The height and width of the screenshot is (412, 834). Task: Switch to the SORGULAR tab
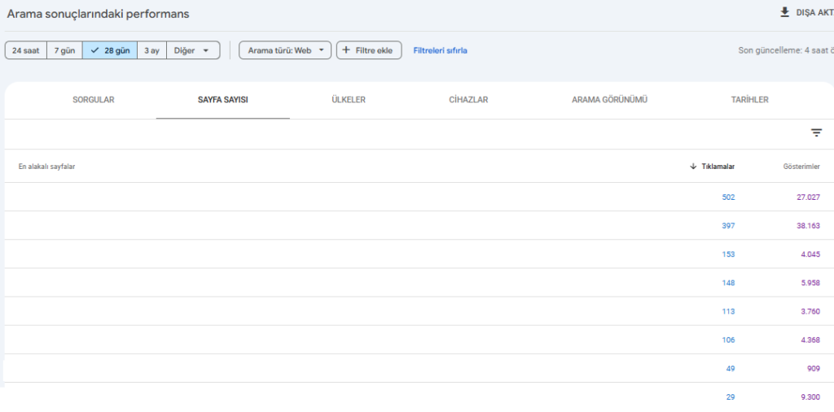[x=94, y=100]
